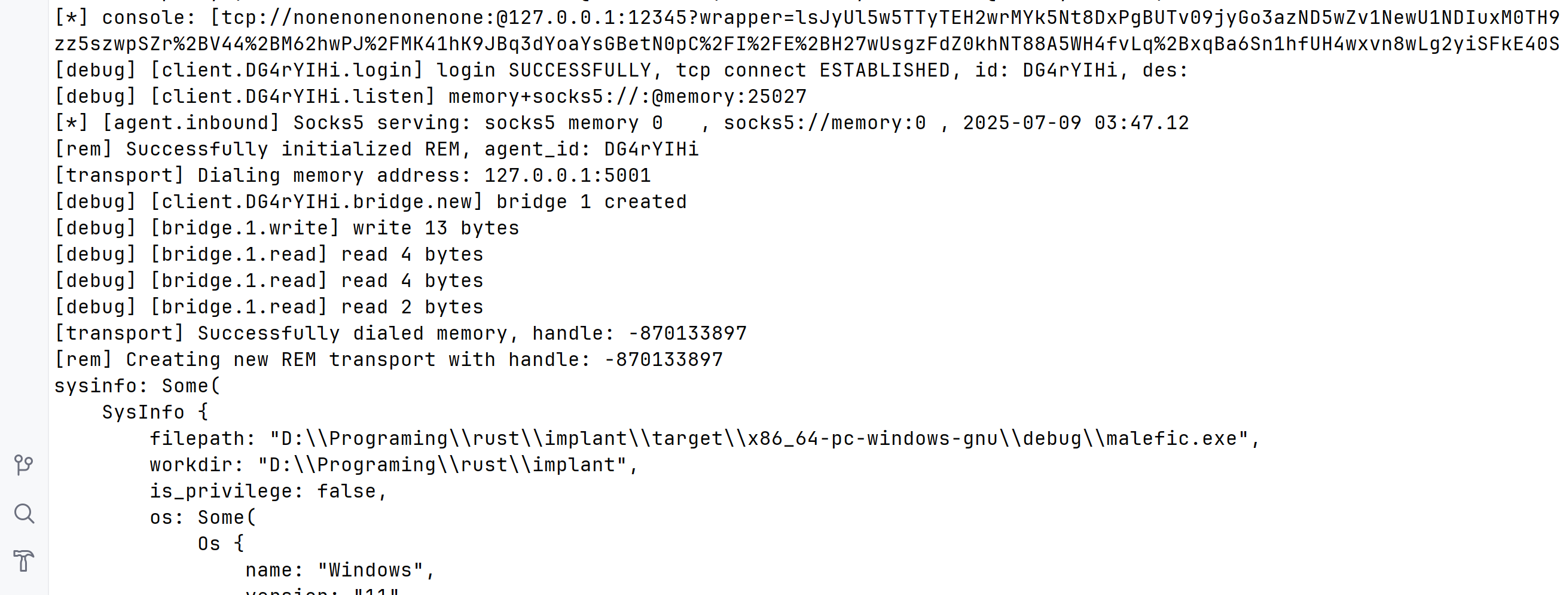Click the name: "Windows" field line

point(340,570)
